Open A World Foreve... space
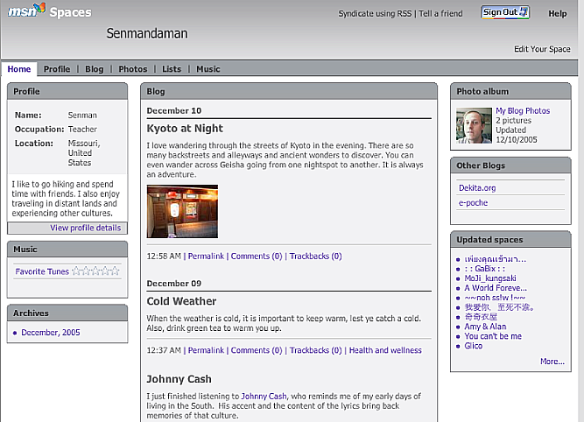The height and width of the screenshot is (422, 584). pyautogui.click(x=496, y=288)
